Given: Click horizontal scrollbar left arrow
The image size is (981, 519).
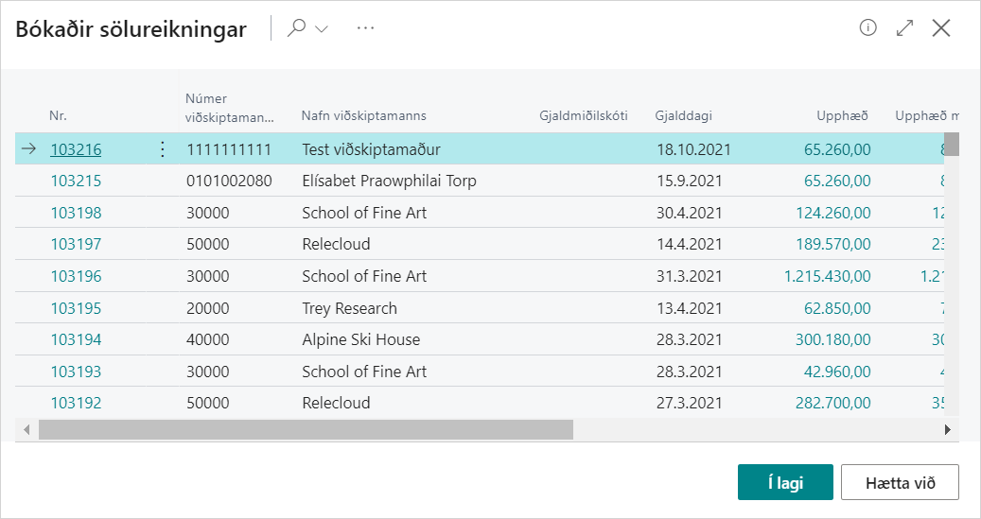Looking at the screenshot, I should [26, 429].
